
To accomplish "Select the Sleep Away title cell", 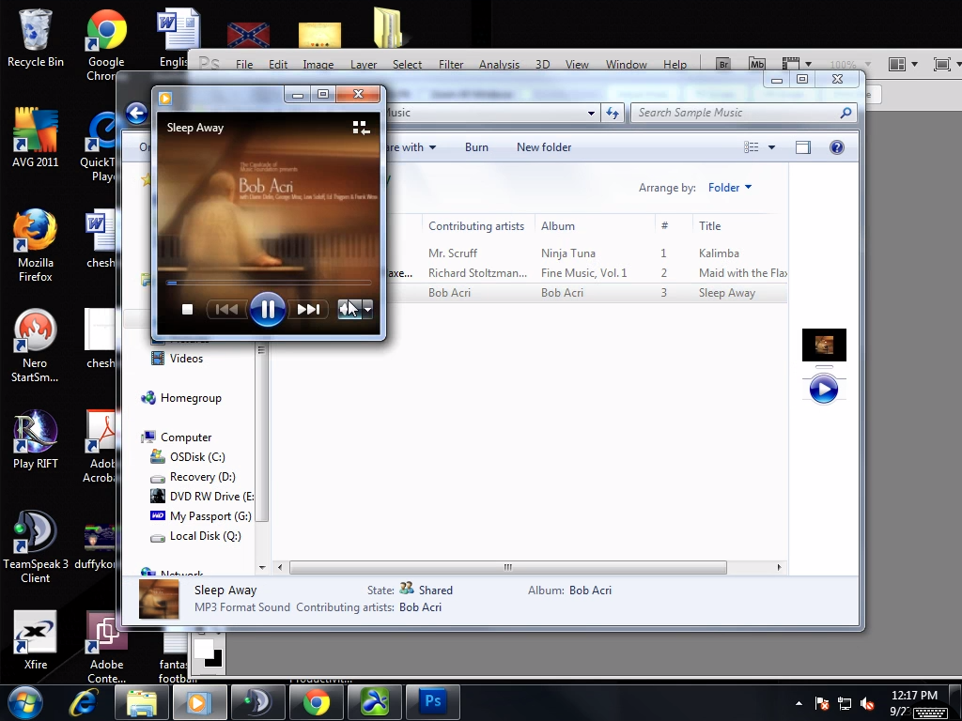I will coord(727,293).
